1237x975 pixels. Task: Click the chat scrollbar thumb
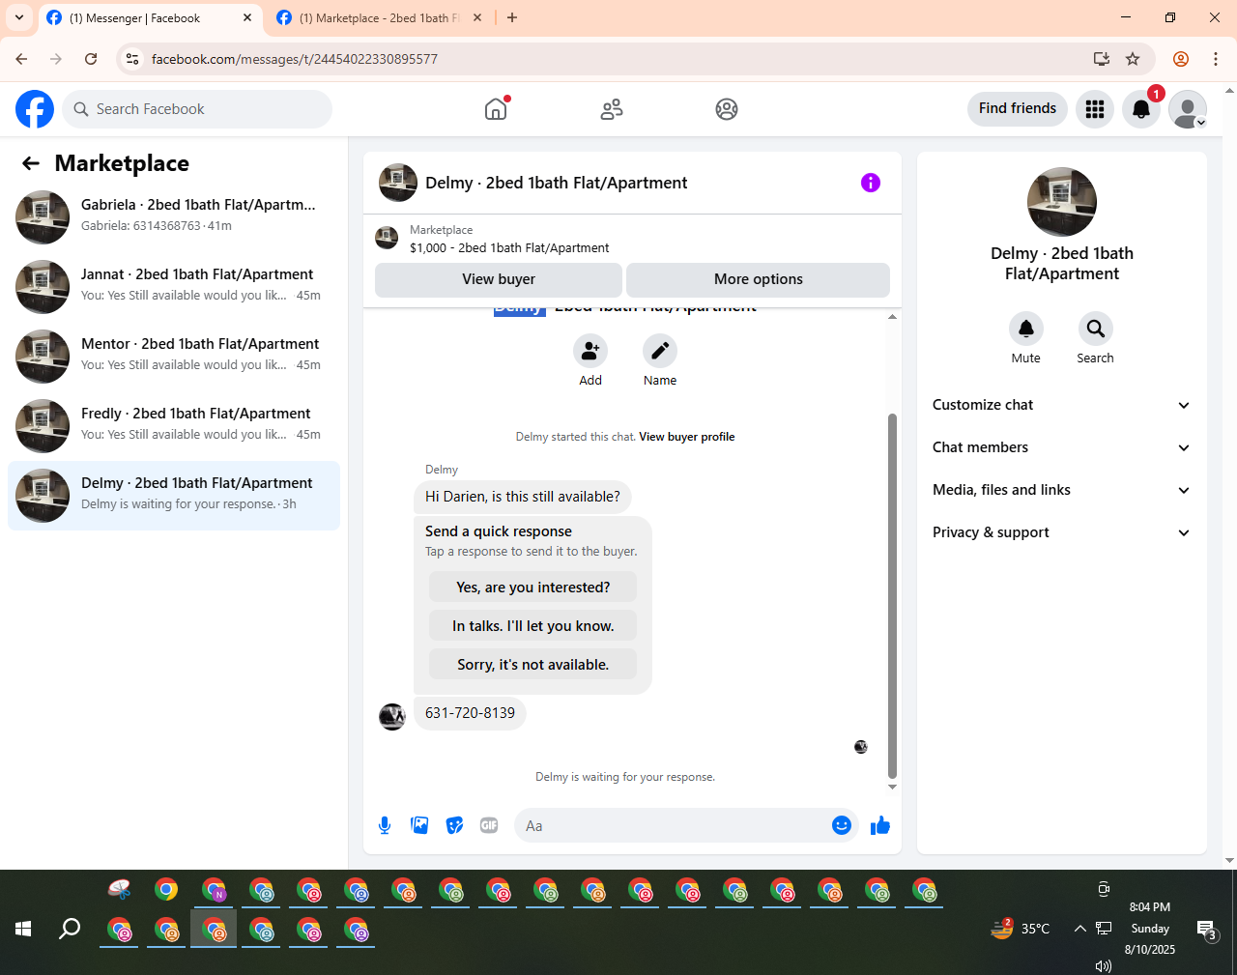click(892, 596)
